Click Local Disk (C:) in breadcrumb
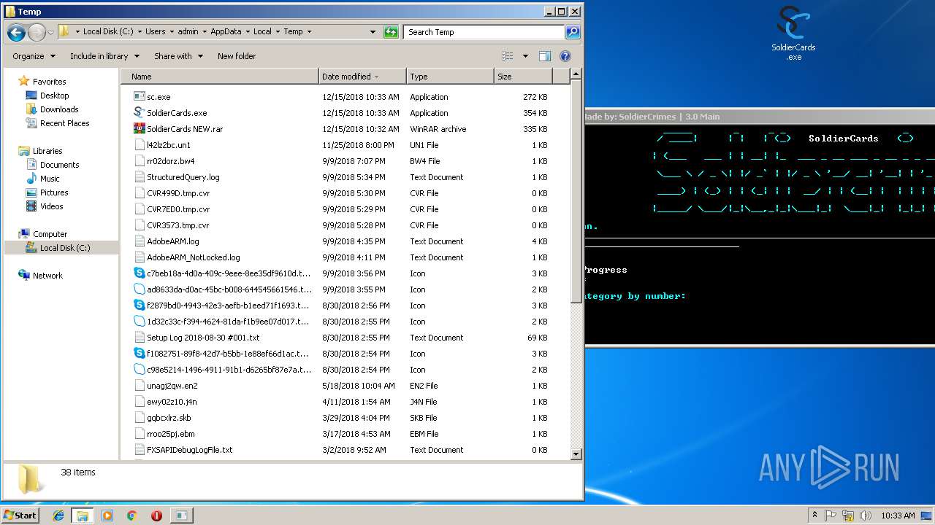 (108, 31)
